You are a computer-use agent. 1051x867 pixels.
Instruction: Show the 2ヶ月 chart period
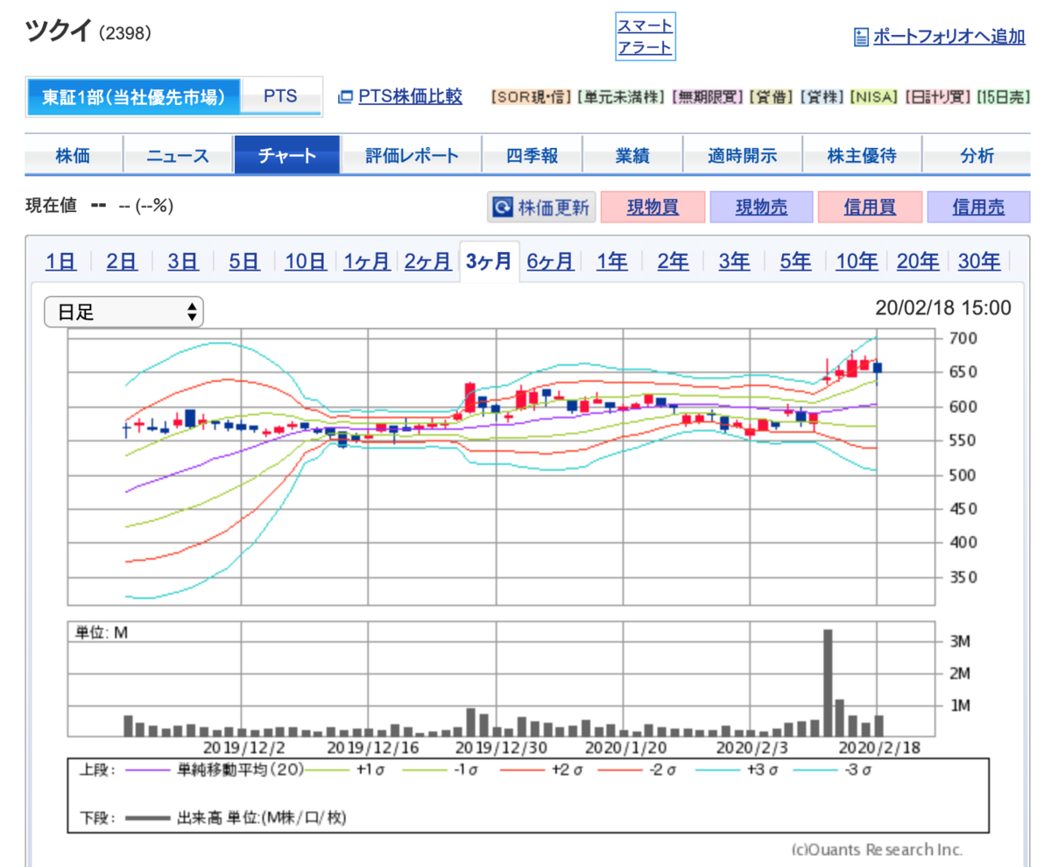pyautogui.click(x=428, y=261)
